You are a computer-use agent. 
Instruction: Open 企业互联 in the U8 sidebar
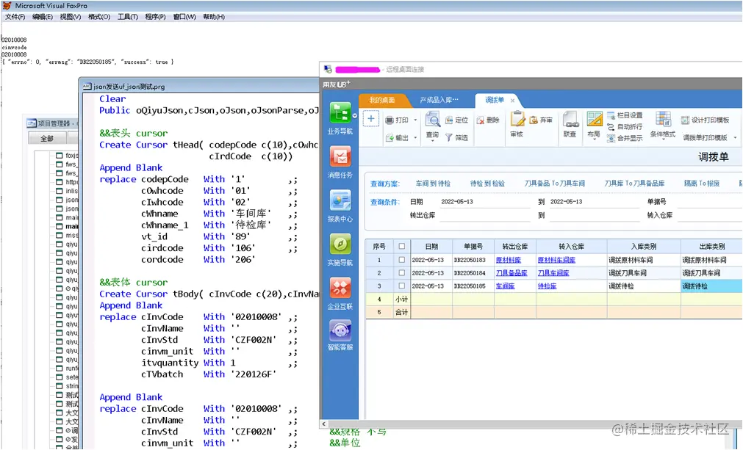click(x=340, y=294)
